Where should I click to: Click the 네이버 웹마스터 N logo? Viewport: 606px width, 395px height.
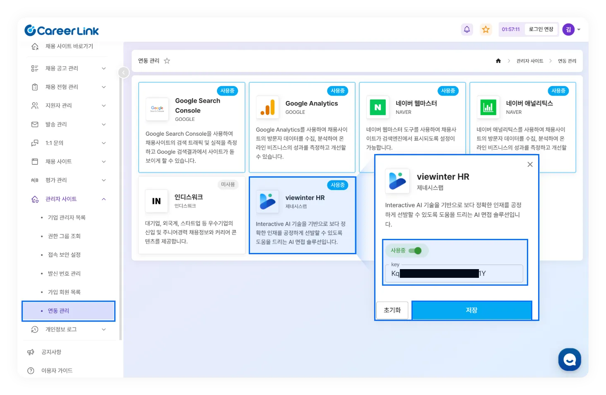coord(378,107)
